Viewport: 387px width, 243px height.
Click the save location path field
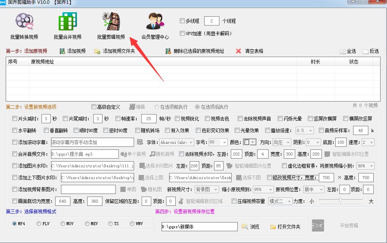[x=200, y=227]
